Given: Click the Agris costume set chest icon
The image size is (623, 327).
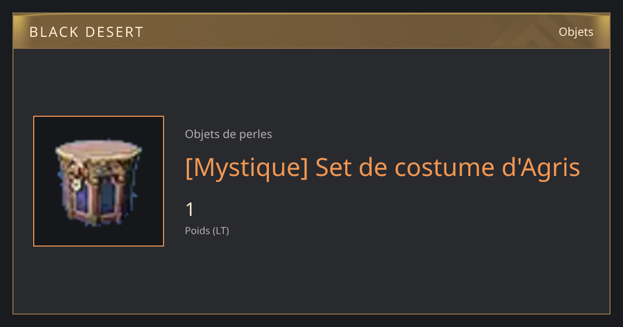Looking at the screenshot, I should [98, 182].
